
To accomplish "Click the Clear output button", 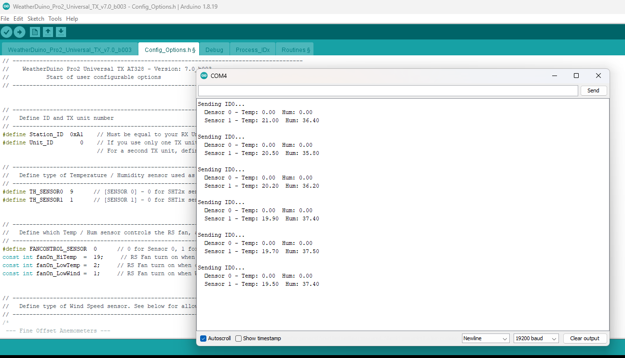I will coord(584,339).
